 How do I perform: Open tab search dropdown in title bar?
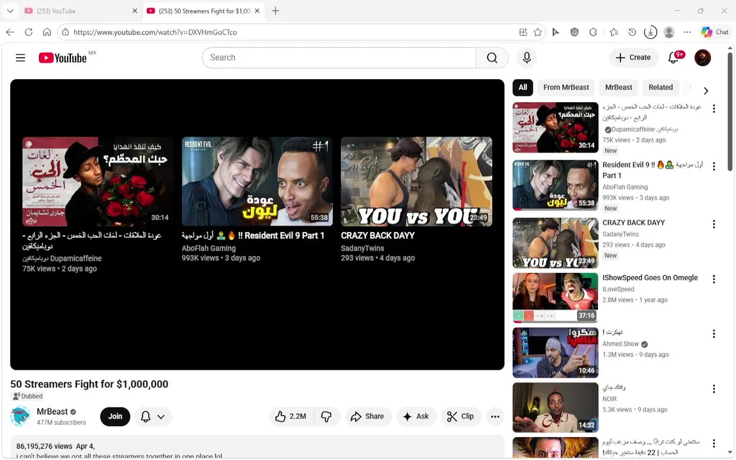(x=10, y=10)
